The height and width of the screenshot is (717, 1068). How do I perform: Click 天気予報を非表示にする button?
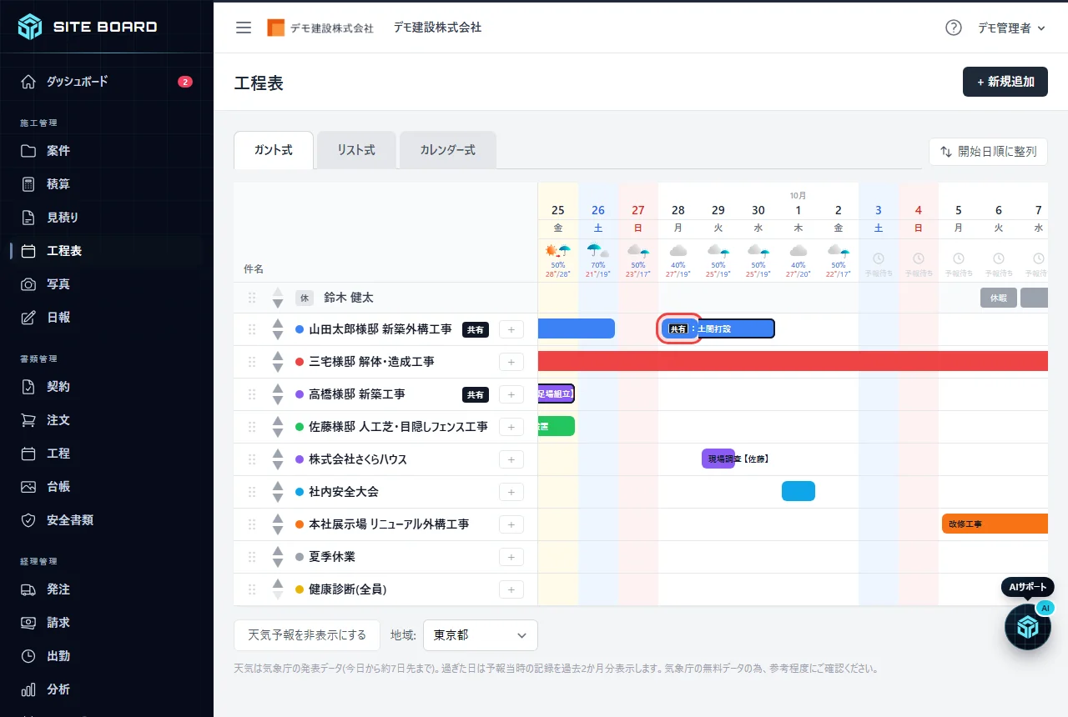coord(307,635)
